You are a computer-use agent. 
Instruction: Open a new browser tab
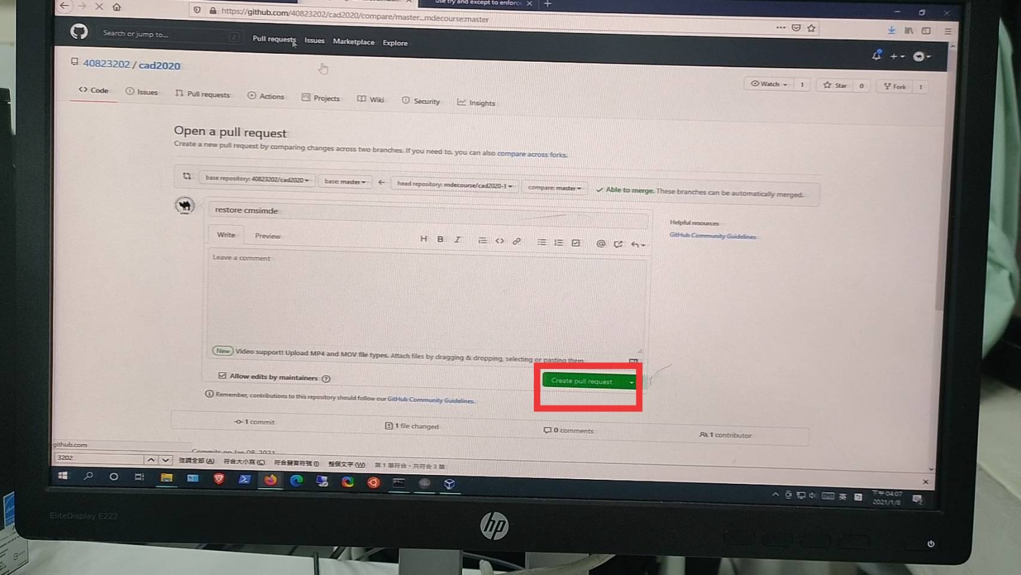click(548, 4)
